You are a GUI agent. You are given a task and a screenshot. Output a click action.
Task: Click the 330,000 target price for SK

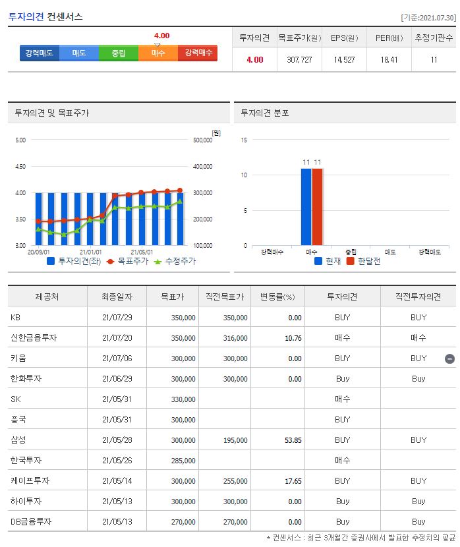coord(183,399)
